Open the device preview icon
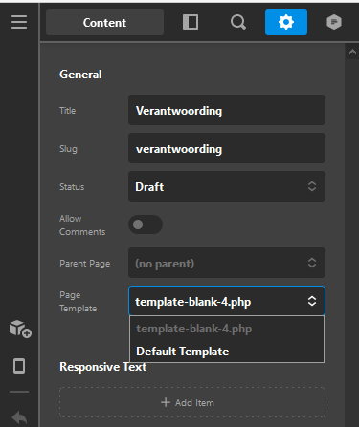 pyautogui.click(x=19, y=366)
